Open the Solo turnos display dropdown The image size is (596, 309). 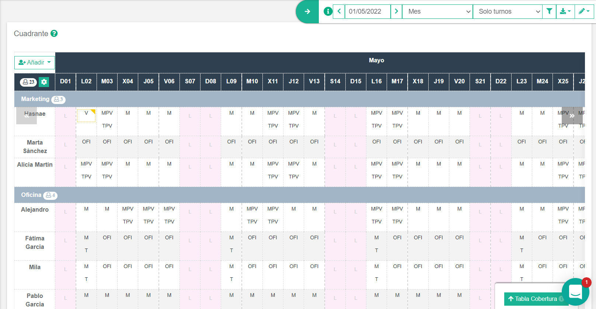click(x=508, y=11)
